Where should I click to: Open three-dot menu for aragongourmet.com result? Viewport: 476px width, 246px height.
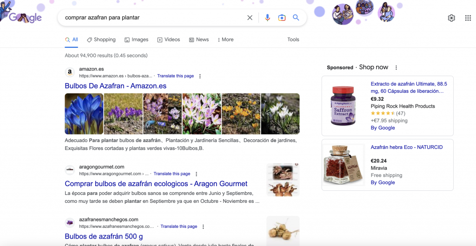196,174
